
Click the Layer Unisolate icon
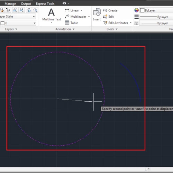click(x=21, y=10)
